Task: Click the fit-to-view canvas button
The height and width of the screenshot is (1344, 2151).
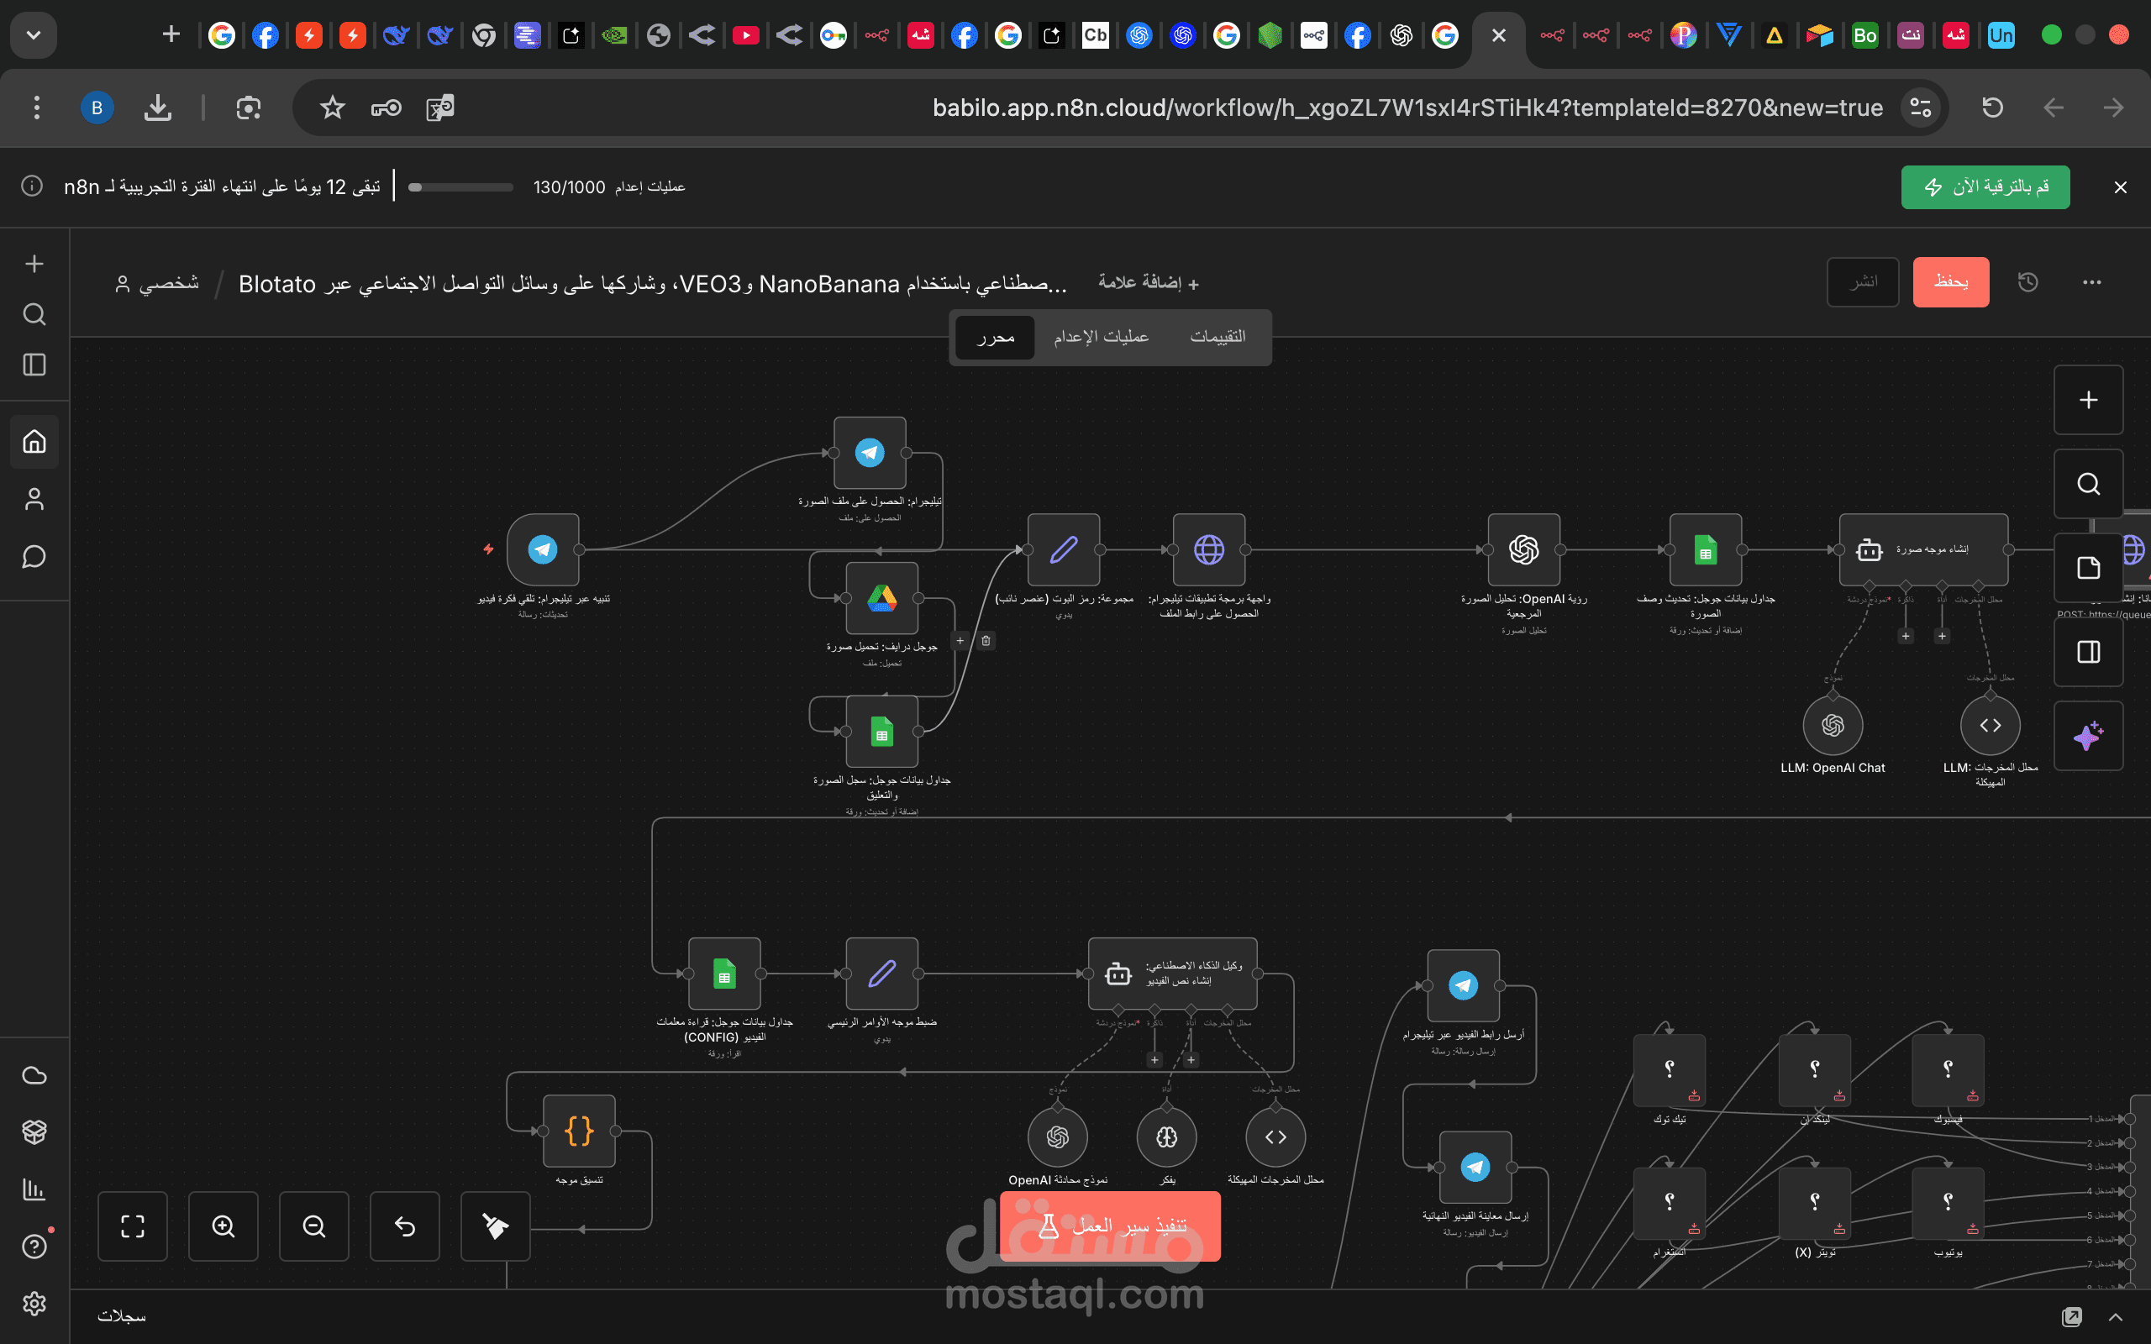Action: 133,1226
